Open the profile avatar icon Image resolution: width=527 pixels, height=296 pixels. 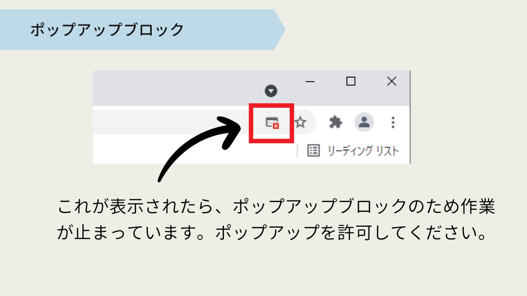[364, 122]
